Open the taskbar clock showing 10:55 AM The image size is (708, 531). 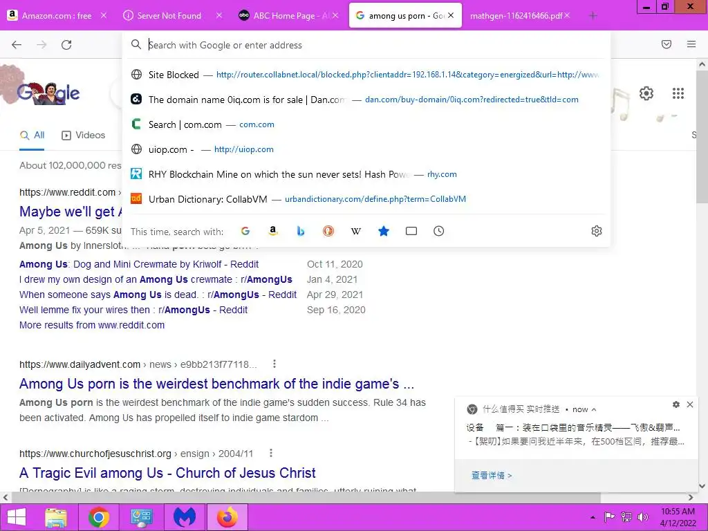click(678, 517)
